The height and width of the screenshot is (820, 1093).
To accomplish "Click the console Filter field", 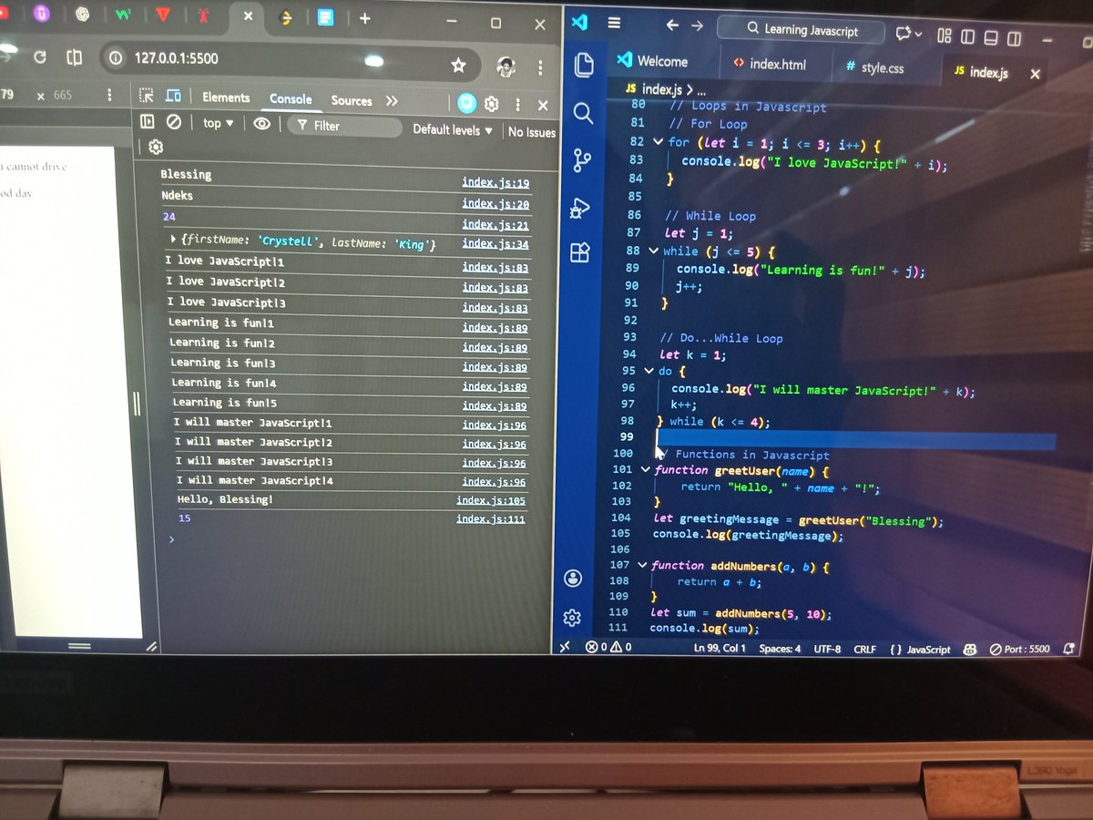I will point(344,127).
